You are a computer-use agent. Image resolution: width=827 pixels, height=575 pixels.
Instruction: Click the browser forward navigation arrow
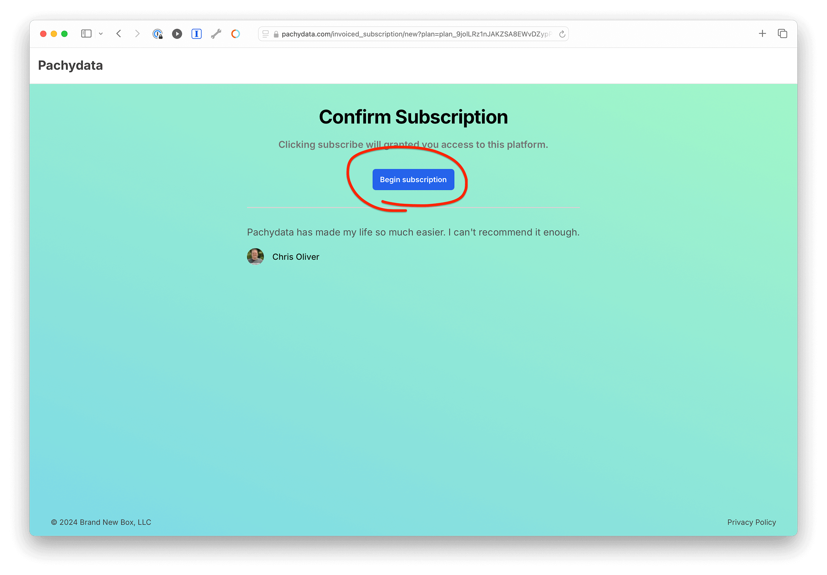[x=137, y=34]
